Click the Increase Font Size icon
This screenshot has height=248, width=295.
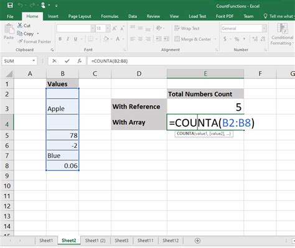[115, 29]
